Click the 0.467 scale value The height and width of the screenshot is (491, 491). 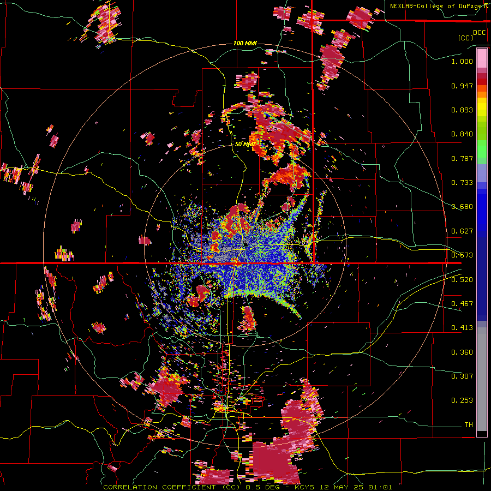(462, 304)
